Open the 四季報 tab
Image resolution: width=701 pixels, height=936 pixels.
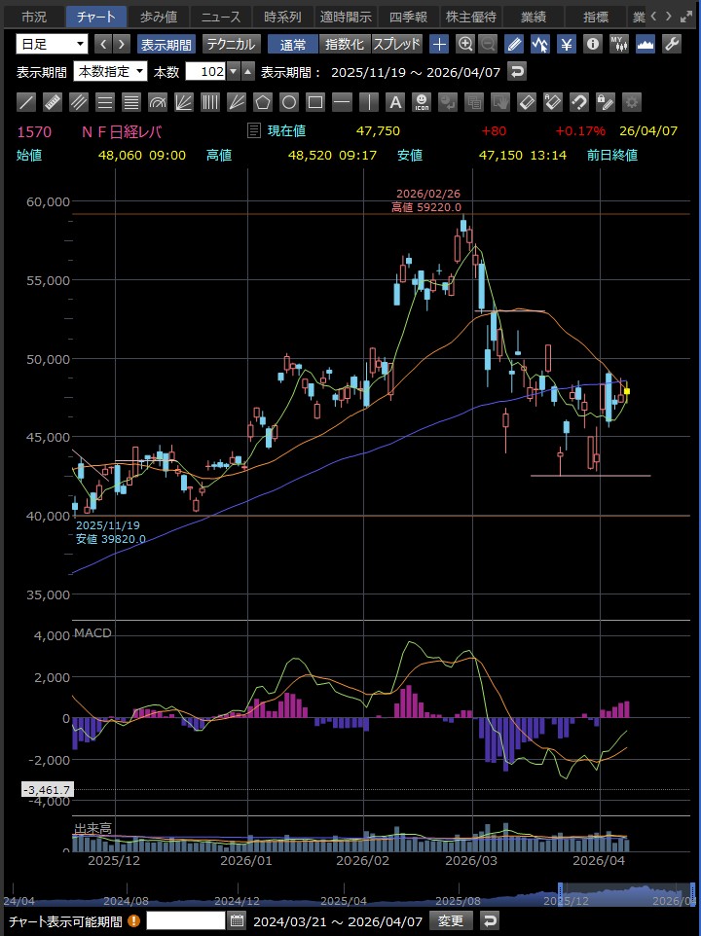point(407,17)
